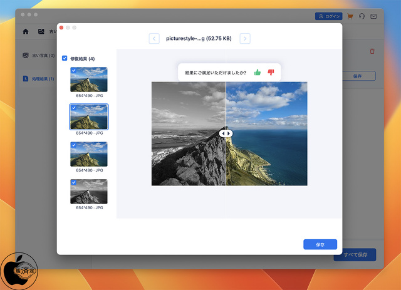Click the blue 保存 button in dialog
Screen dimensions: 401x290
coord(320,244)
